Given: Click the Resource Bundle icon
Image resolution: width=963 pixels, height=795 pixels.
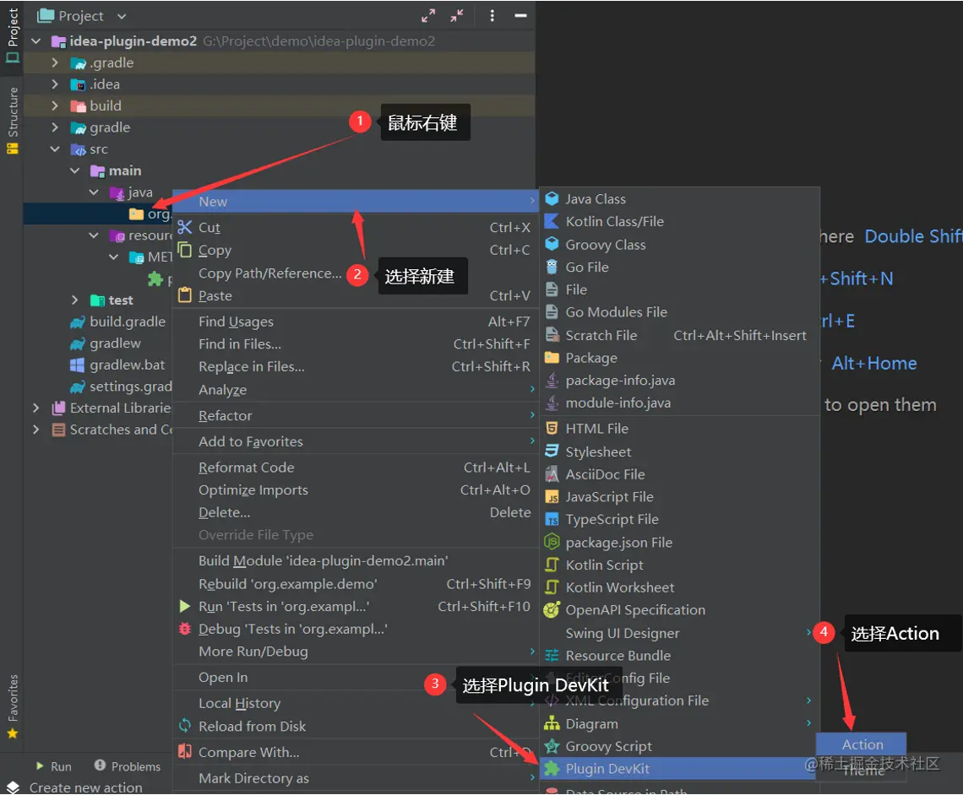Looking at the screenshot, I should point(552,655).
